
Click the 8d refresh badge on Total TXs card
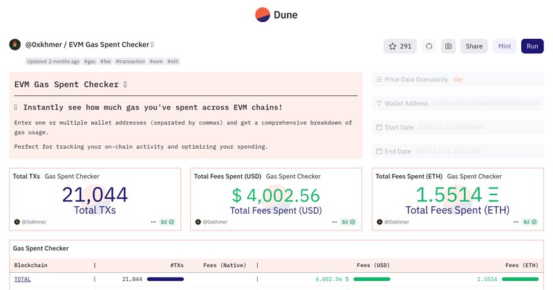point(167,222)
